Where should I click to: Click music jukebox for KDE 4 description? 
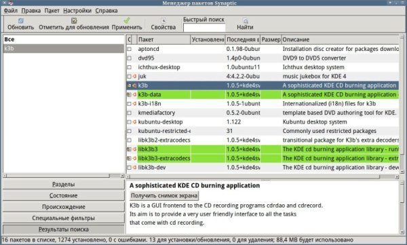314,77
